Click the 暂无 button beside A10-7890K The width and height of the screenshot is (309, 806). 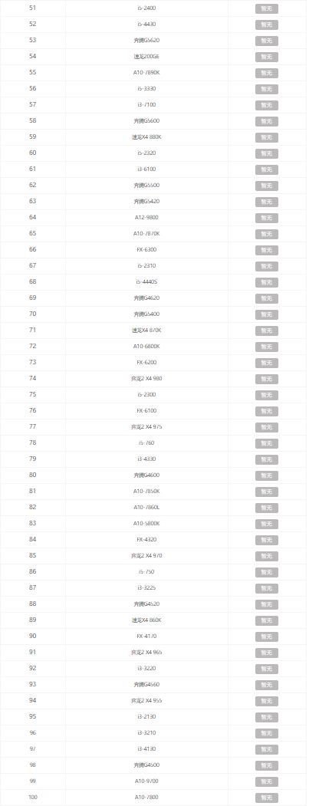(x=266, y=73)
